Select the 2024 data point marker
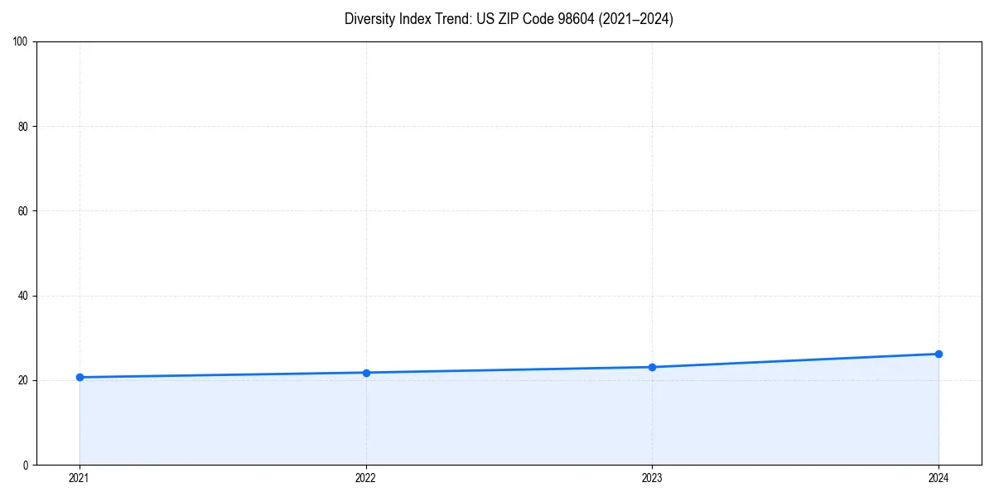The width and height of the screenshot is (994, 497). (939, 354)
